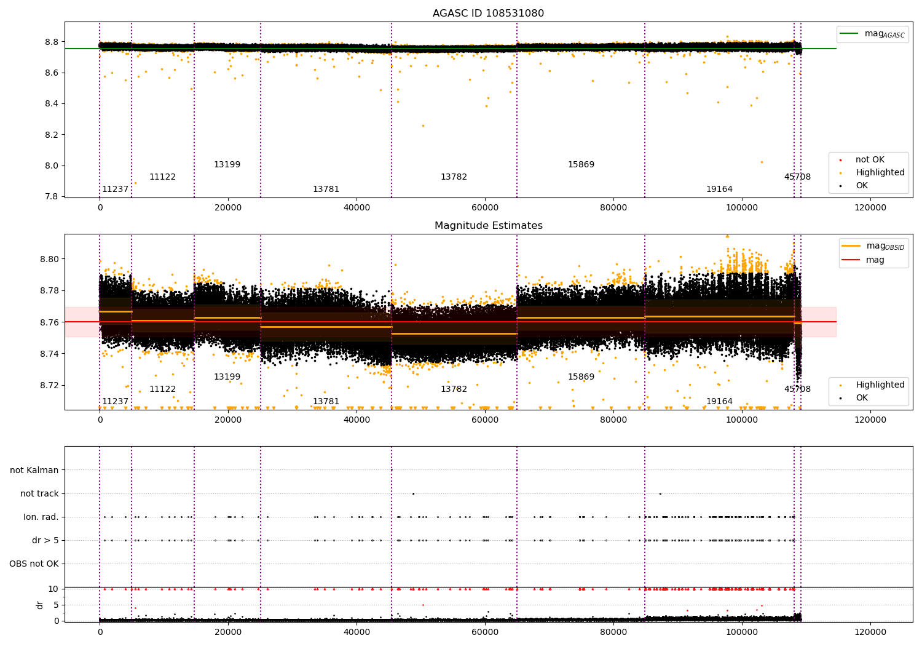Click y-axis tick 8.80 on middle plot
This screenshot has width=922, height=646.
tap(50, 260)
